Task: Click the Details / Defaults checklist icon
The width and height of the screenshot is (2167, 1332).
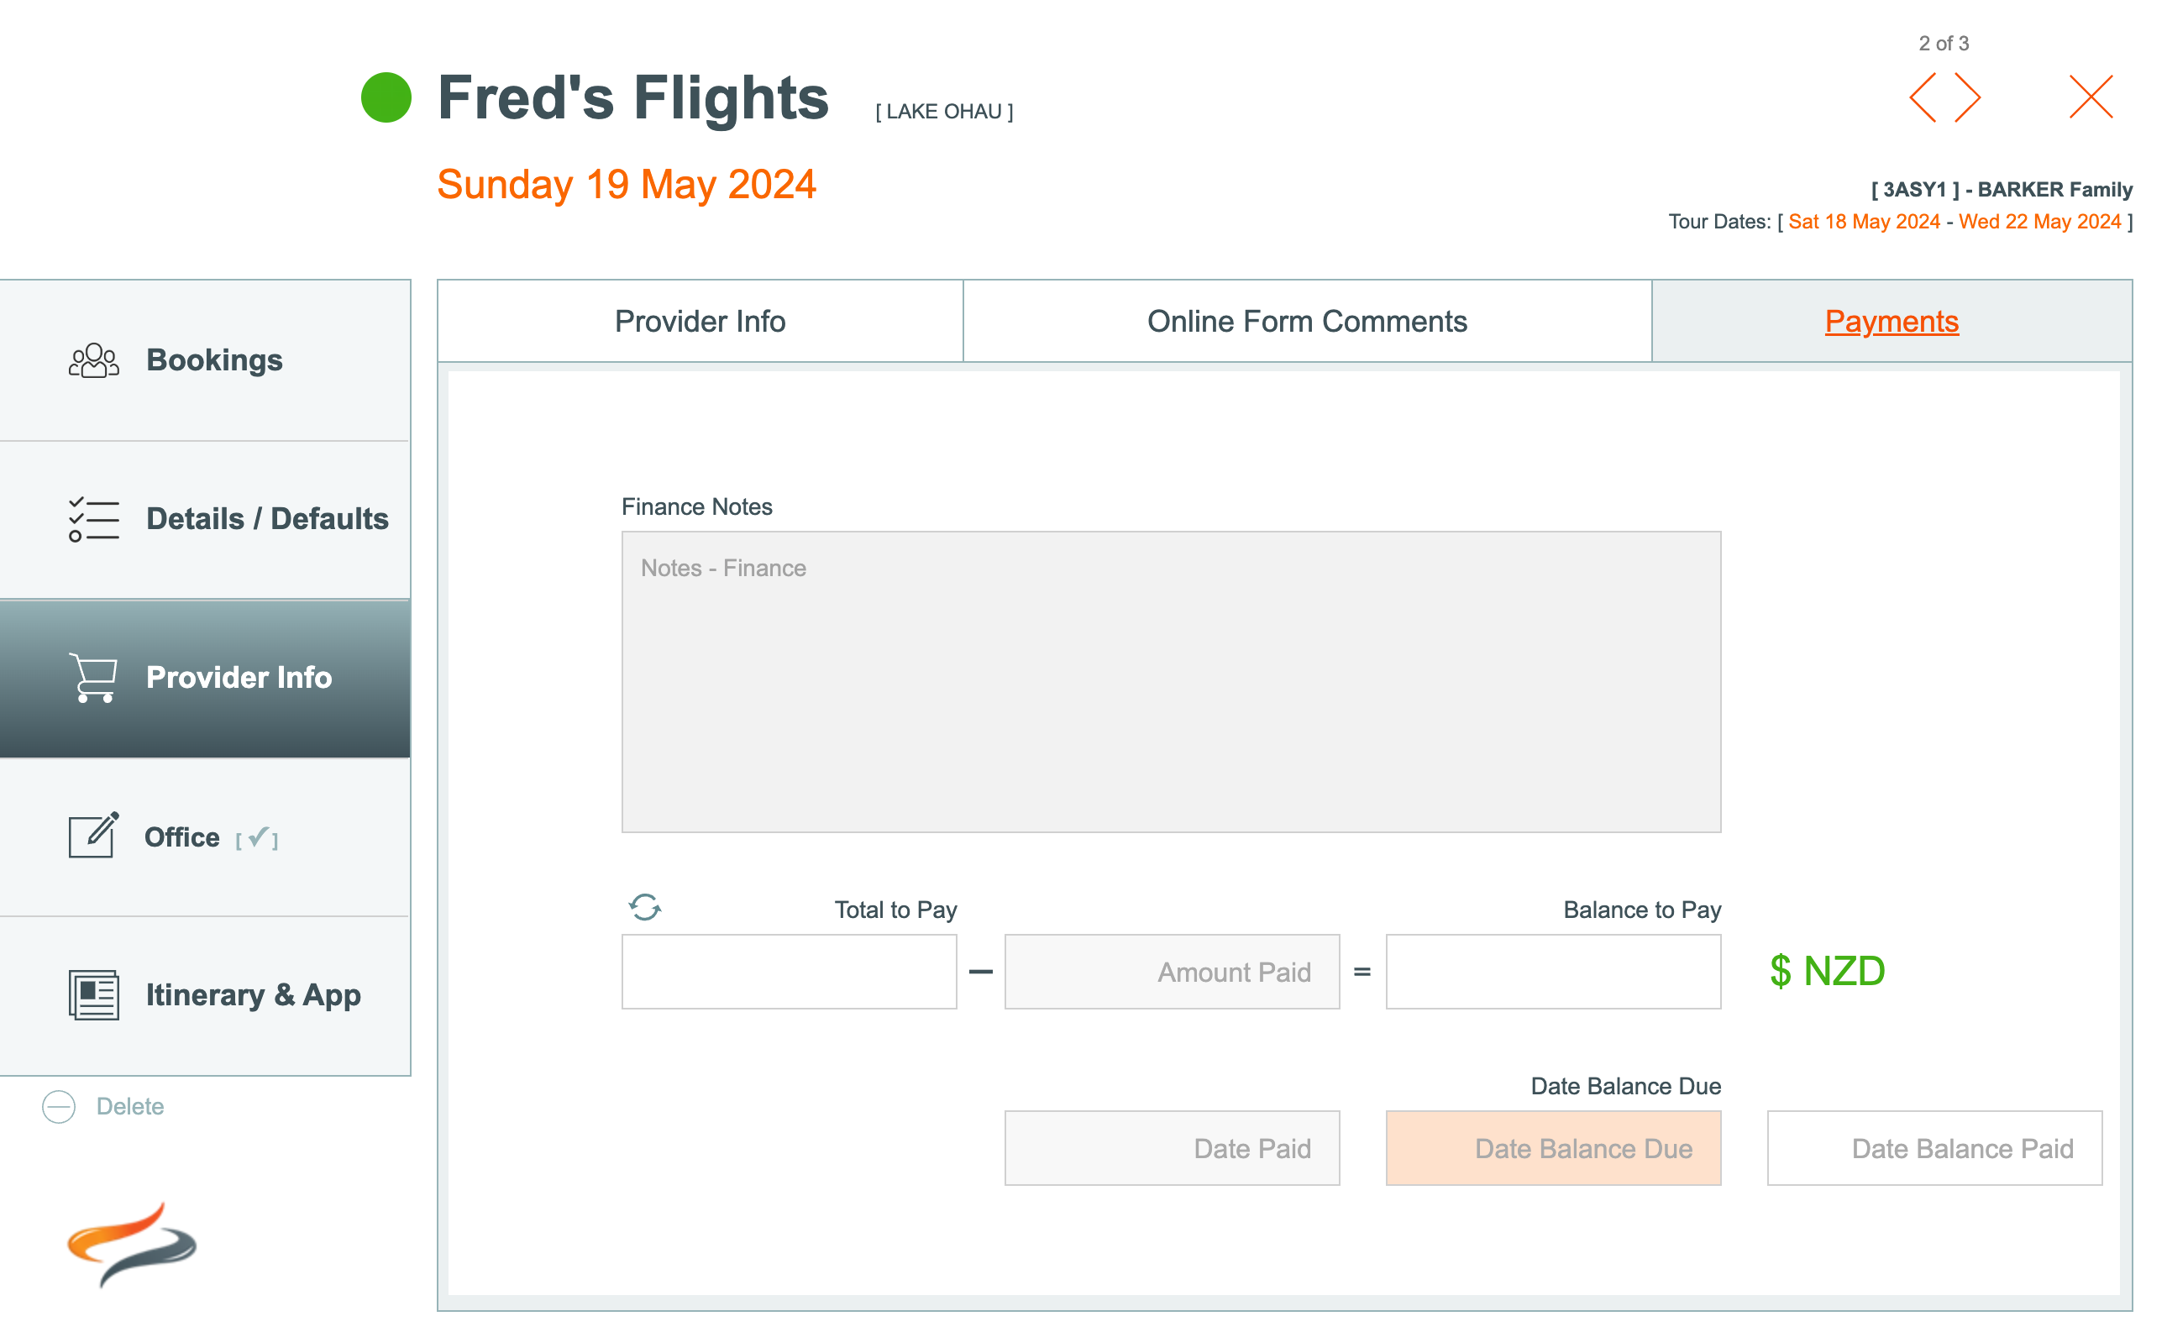Action: tap(93, 519)
